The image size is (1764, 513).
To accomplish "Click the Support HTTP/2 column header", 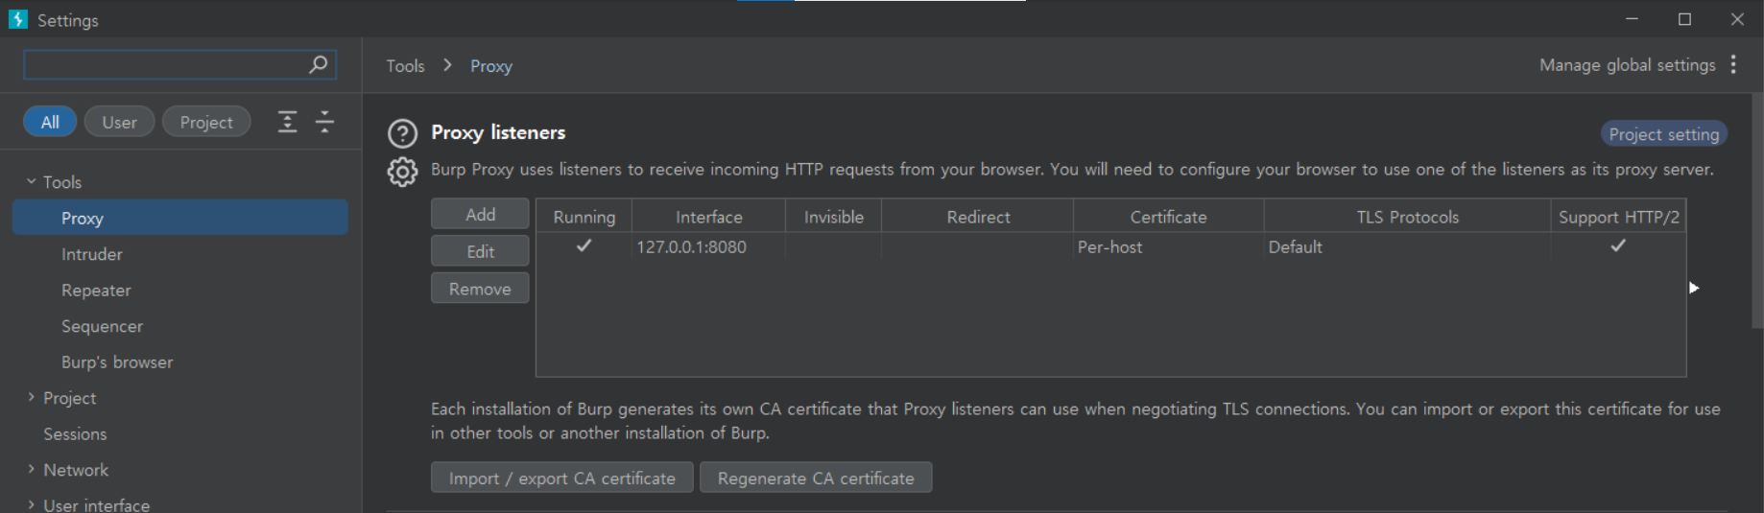I will click(x=1618, y=216).
